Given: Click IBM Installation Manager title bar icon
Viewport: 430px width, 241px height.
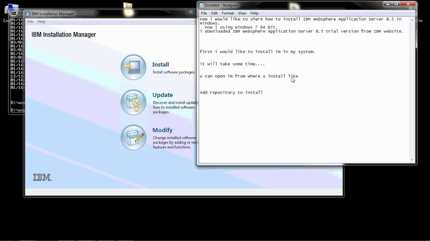Looking at the screenshot, I should (28, 14).
